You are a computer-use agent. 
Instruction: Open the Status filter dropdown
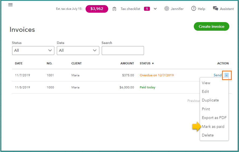click(x=33, y=50)
